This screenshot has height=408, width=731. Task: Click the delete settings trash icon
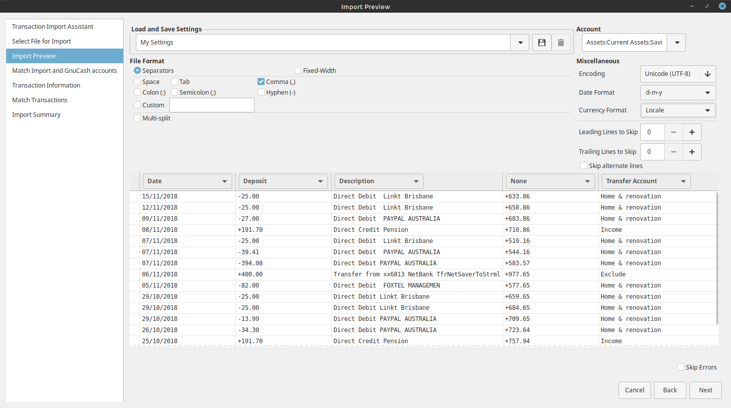561,43
